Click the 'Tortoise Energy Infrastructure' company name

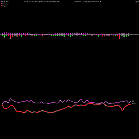coord(86,2)
